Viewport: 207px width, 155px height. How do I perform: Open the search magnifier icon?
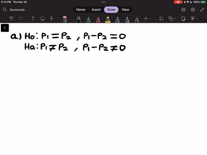(5, 9)
